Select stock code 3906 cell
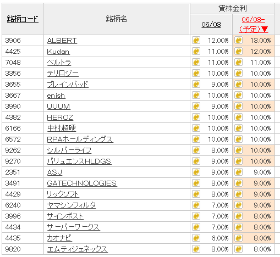Screen dimensions: 280x257 pyautogui.click(x=23, y=40)
